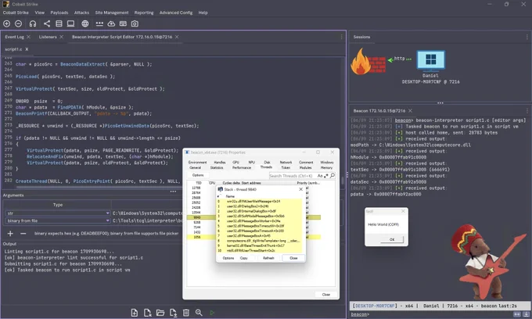Click Refresh in Stack thread dialog
Image resolution: width=532 pixels, height=319 pixels.
tap(268, 258)
